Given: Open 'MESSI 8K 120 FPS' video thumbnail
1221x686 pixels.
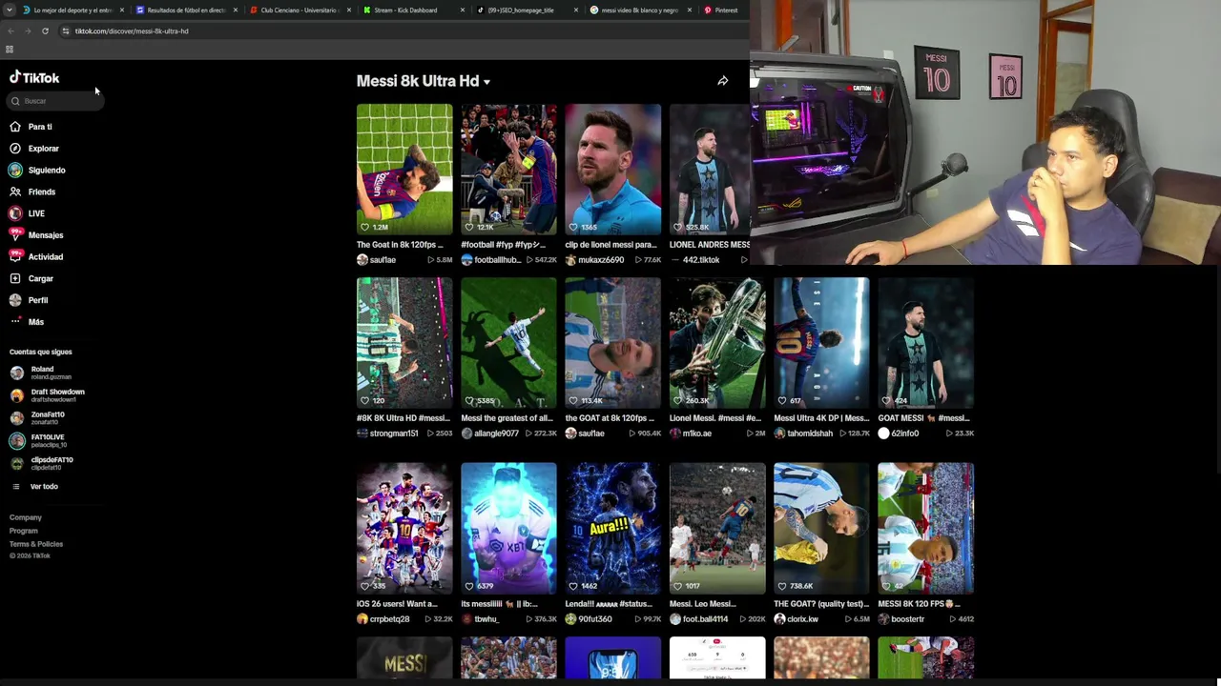Looking at the screenshot, I should [x=925, y=529].
